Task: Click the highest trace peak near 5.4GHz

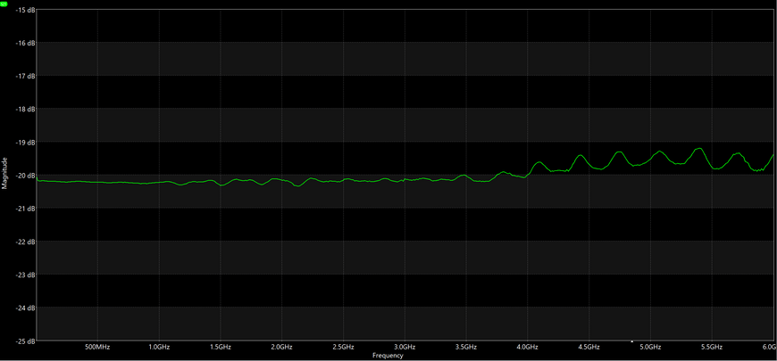Action: click(698, 148)
